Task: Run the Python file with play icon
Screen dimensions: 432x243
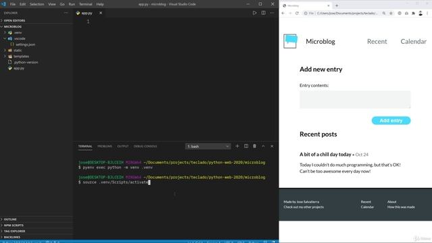Action: click(x=254, y=13)
